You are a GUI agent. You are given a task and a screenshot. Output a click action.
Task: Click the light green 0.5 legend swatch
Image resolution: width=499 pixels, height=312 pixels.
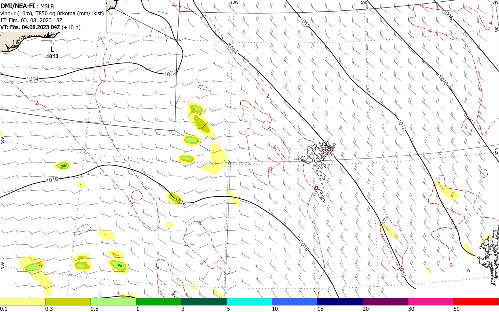(113, 302)
